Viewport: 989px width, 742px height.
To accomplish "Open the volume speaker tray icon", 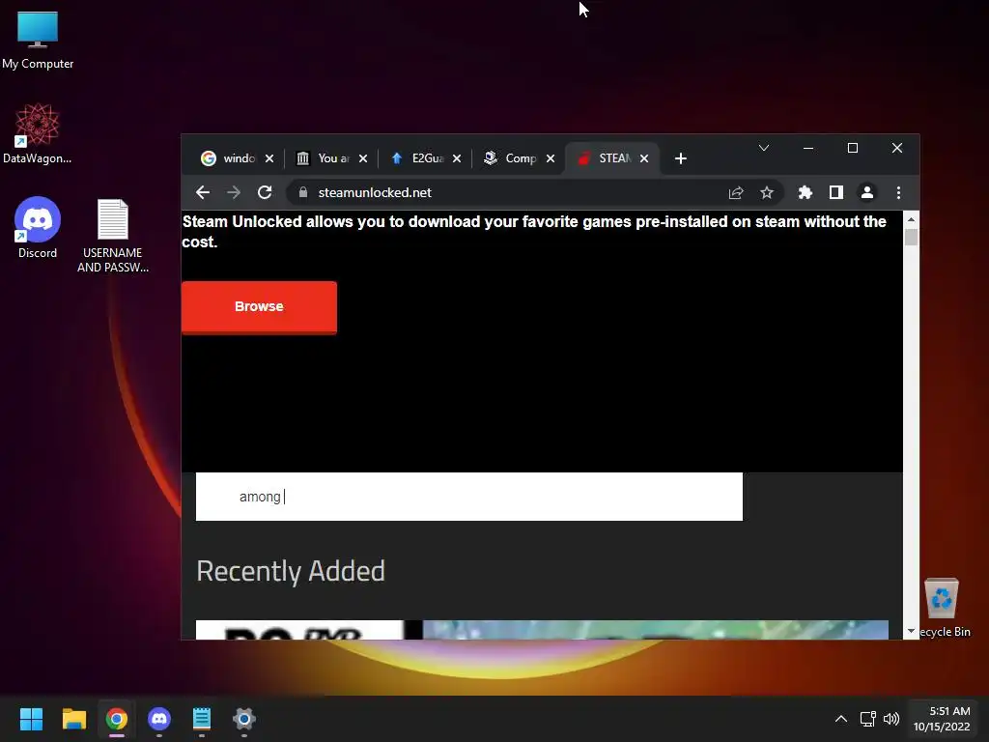I will (891, 719).
